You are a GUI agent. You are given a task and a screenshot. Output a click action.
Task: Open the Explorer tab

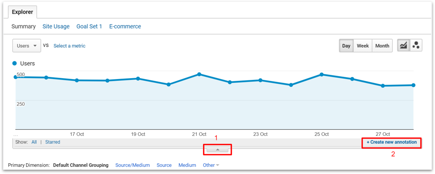(22, 12)
